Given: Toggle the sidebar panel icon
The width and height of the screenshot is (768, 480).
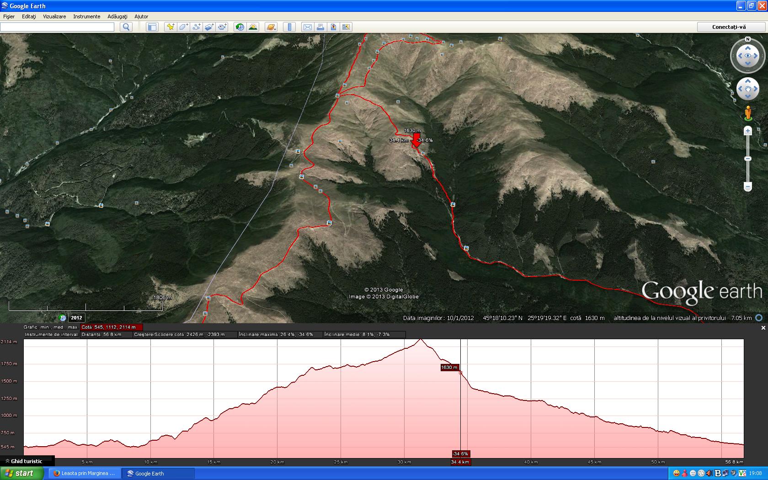Looking at the screenshot, I should point(152,27).
